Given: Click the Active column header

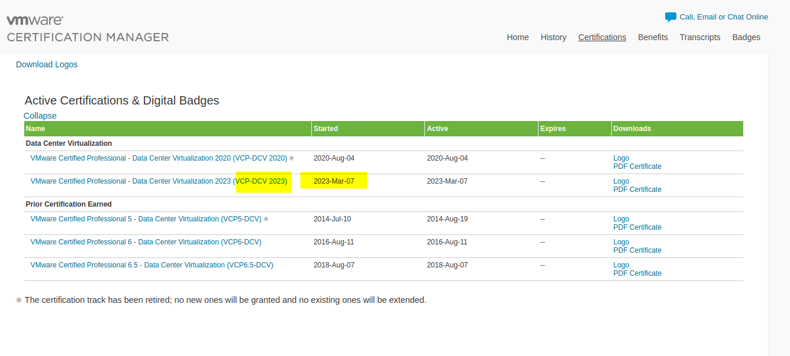Looking at the screenshot, I should click(x=481, y=129).
